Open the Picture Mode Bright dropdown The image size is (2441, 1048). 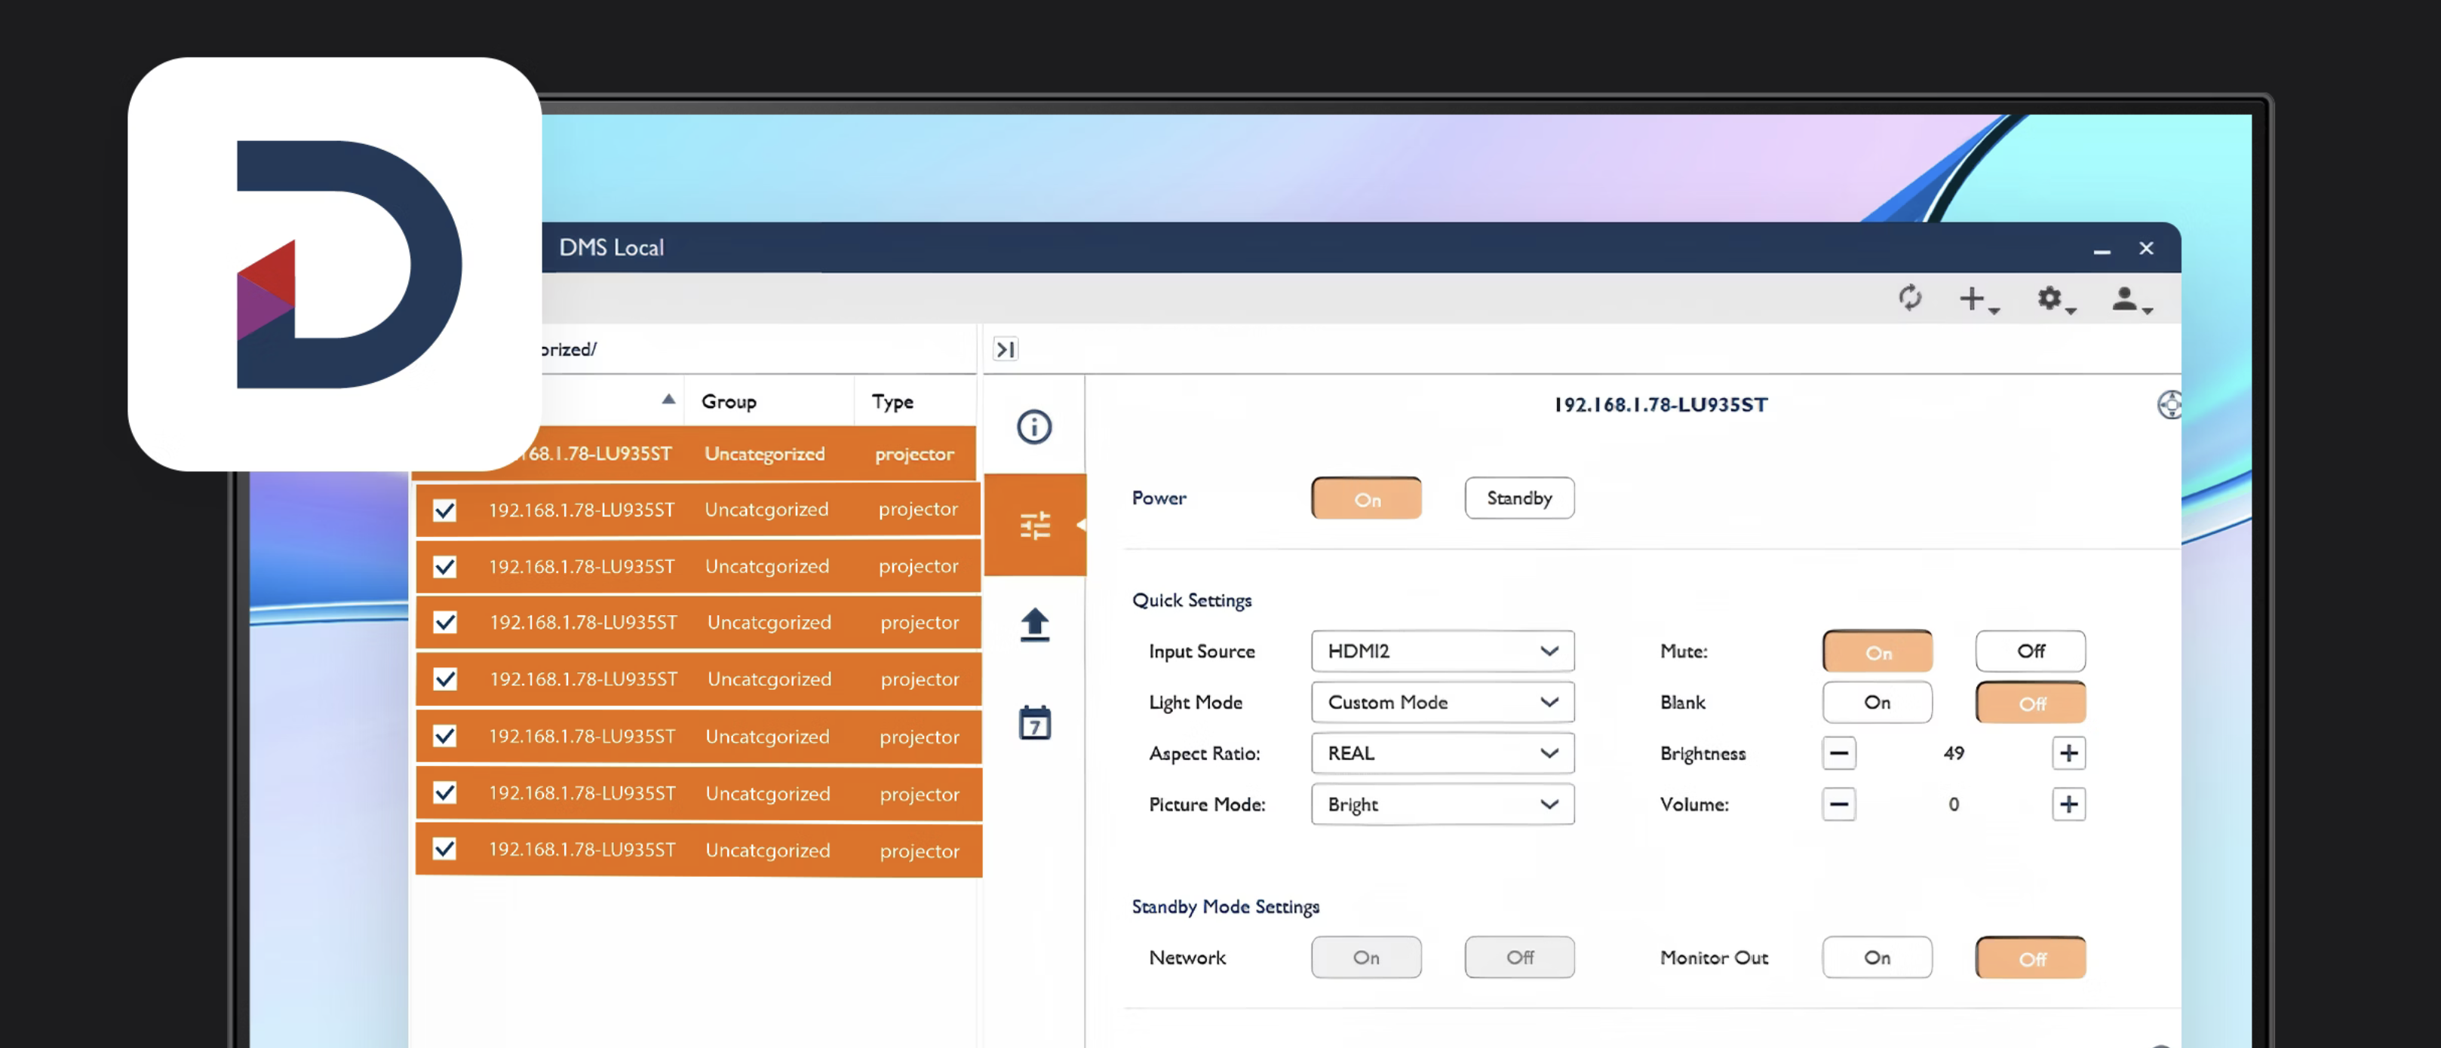click(1442, 804)
